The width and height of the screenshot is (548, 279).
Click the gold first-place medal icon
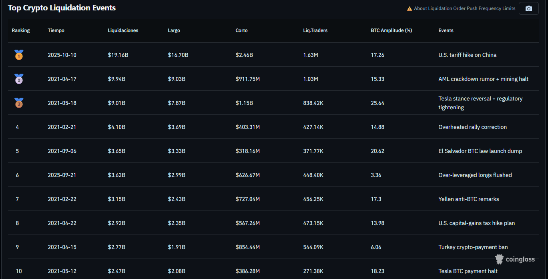[x=19, y=55]
